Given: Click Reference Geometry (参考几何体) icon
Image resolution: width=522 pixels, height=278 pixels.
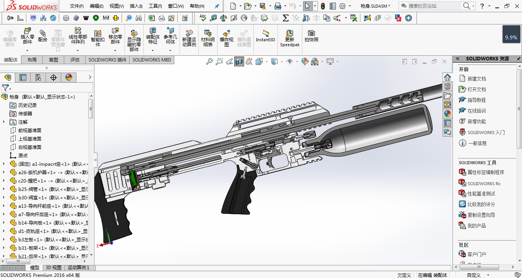Looking at the screenshot, I should [x=170, y=31].
